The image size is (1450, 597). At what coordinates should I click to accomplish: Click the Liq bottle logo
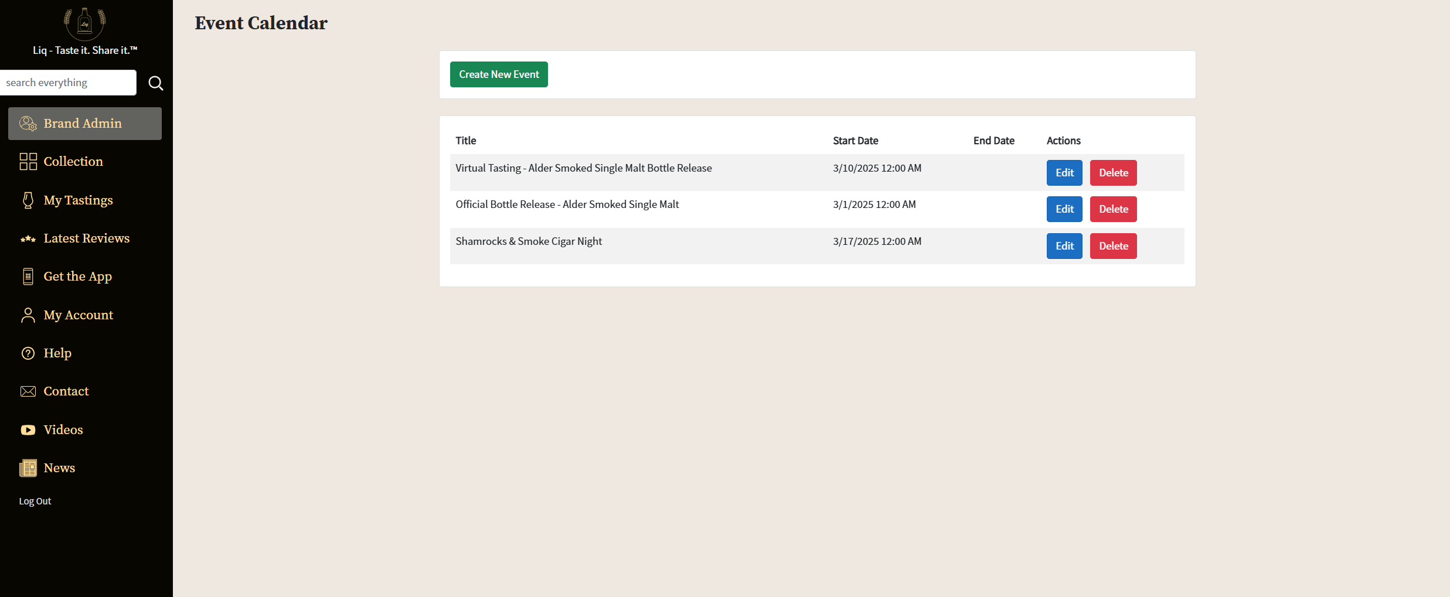(85, 23)
